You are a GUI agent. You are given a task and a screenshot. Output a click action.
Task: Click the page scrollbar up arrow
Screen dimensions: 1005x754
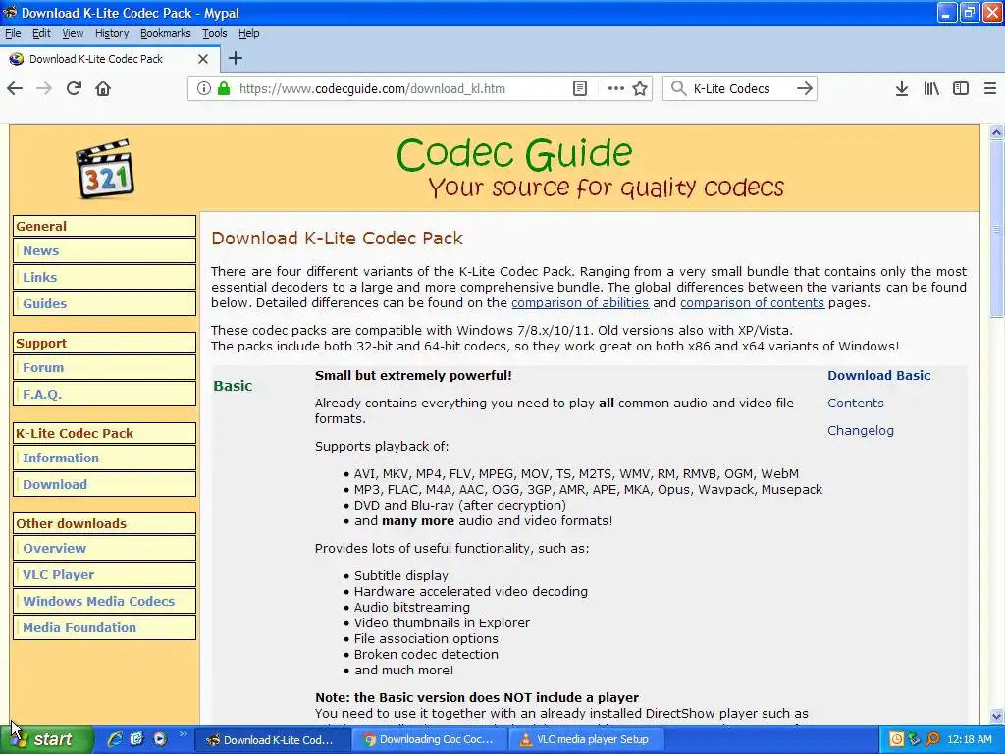tap(996, 133)
